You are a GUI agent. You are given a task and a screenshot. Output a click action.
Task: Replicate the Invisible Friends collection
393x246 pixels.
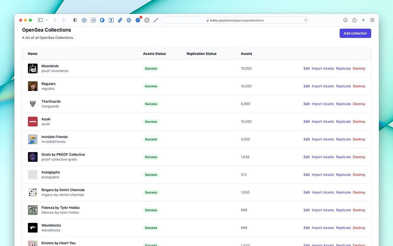pos(343,139)
